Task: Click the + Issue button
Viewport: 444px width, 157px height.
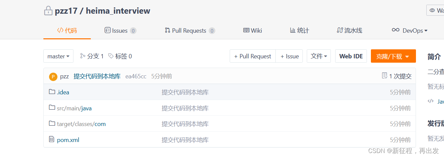Action: (289, 56)
